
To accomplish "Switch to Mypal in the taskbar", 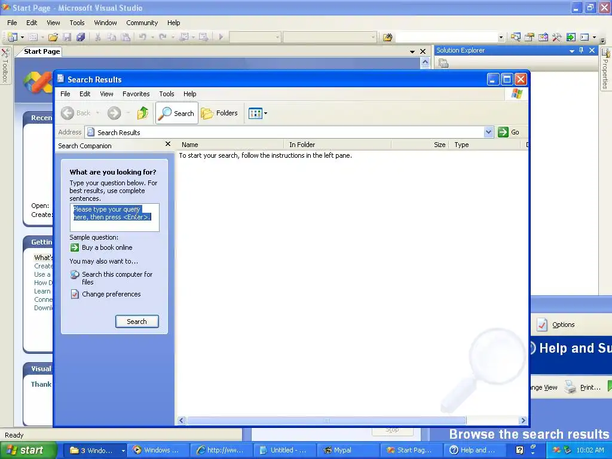I will tap(348, 450).
